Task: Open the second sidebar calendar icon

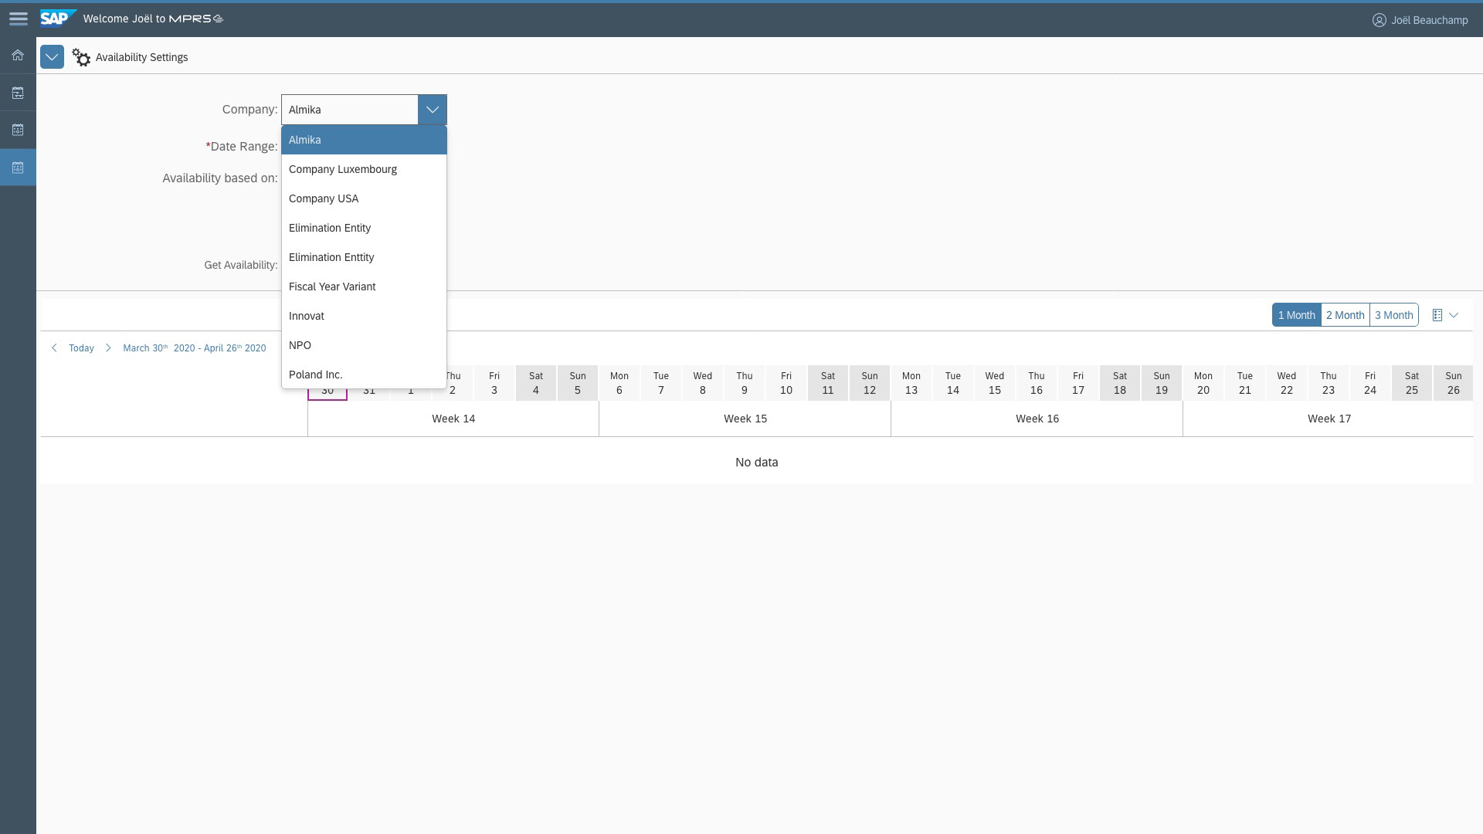Action: click(18, 93)
